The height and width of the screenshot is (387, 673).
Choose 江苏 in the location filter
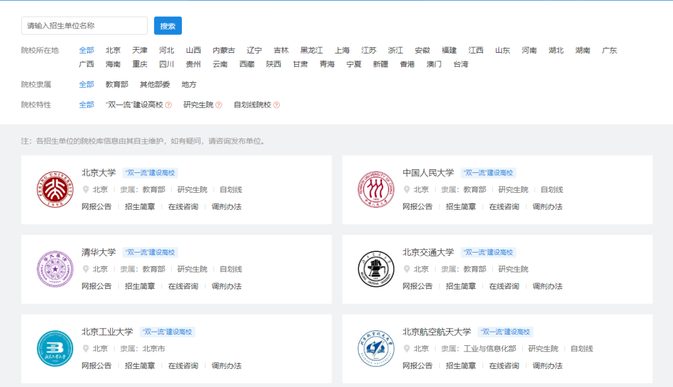pyautogui.click(x=369, y=50)
